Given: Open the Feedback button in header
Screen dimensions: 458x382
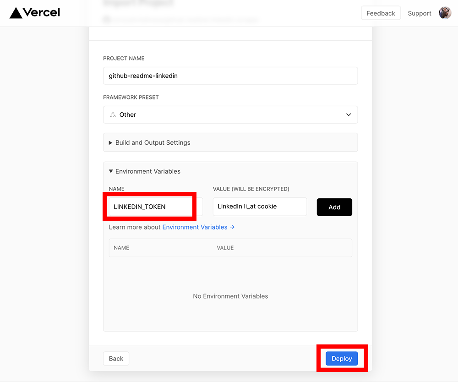Looking at the screenshot, I should click(x=381, y=13).
